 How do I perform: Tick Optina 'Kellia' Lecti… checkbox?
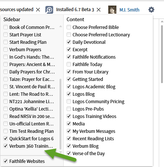(x=6, y=109)
